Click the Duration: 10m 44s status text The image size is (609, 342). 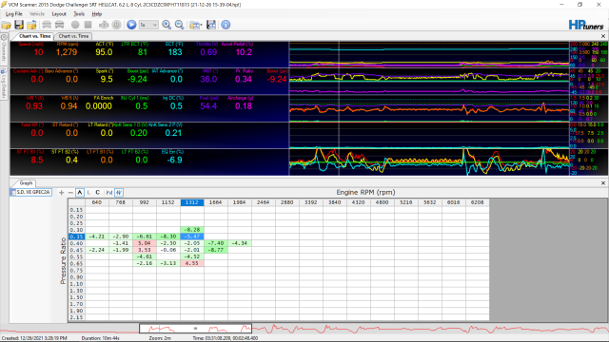point(101,338)
